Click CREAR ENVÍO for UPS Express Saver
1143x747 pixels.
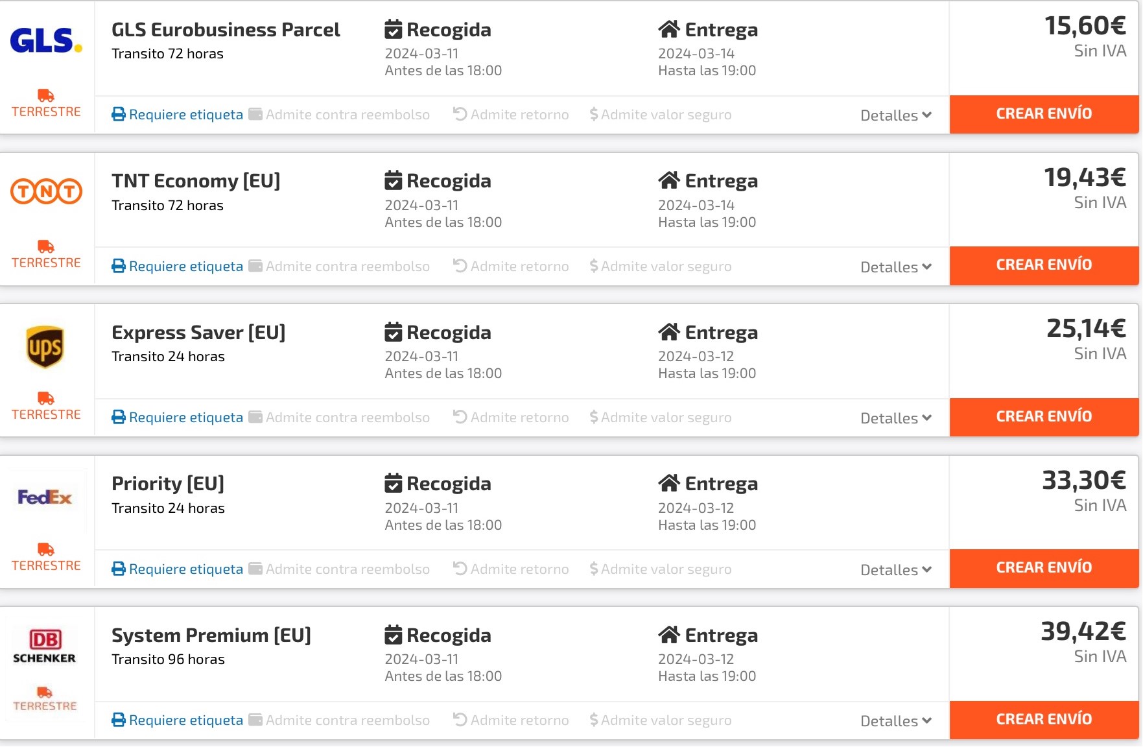pyautogui.click(x=1044, y=416)
